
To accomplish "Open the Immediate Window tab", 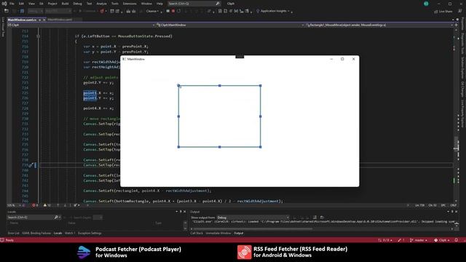I will [x=218, y=233].
